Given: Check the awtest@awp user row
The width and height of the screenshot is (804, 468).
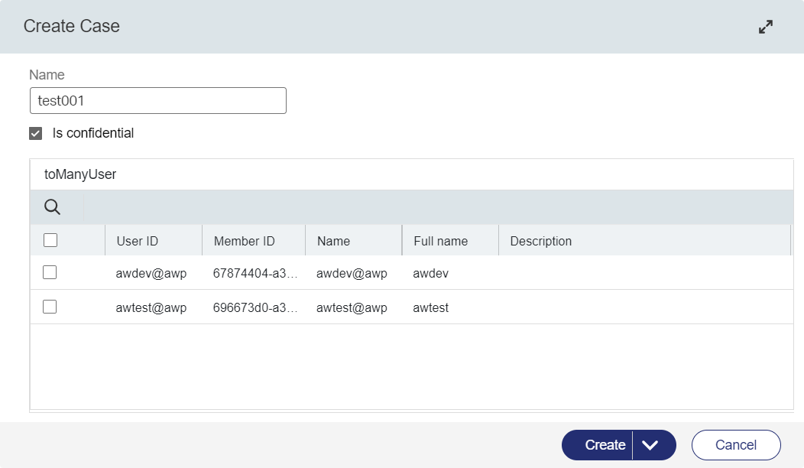Looking at the screenshot, I should pos(50,307).
